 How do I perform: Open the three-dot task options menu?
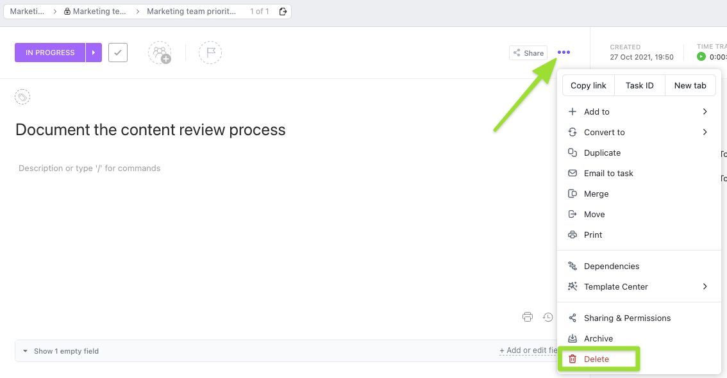tap(564, 53)
